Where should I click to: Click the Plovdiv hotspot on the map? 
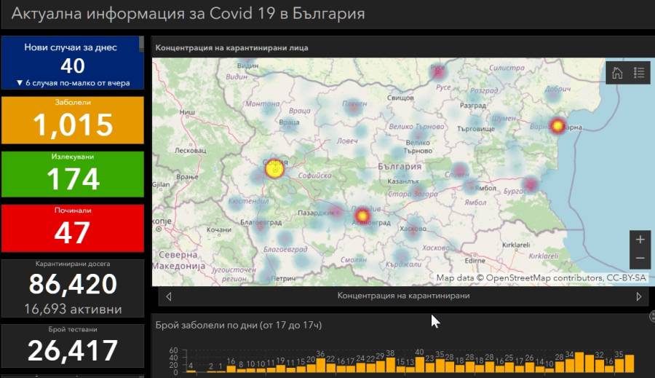pos(362,216)
